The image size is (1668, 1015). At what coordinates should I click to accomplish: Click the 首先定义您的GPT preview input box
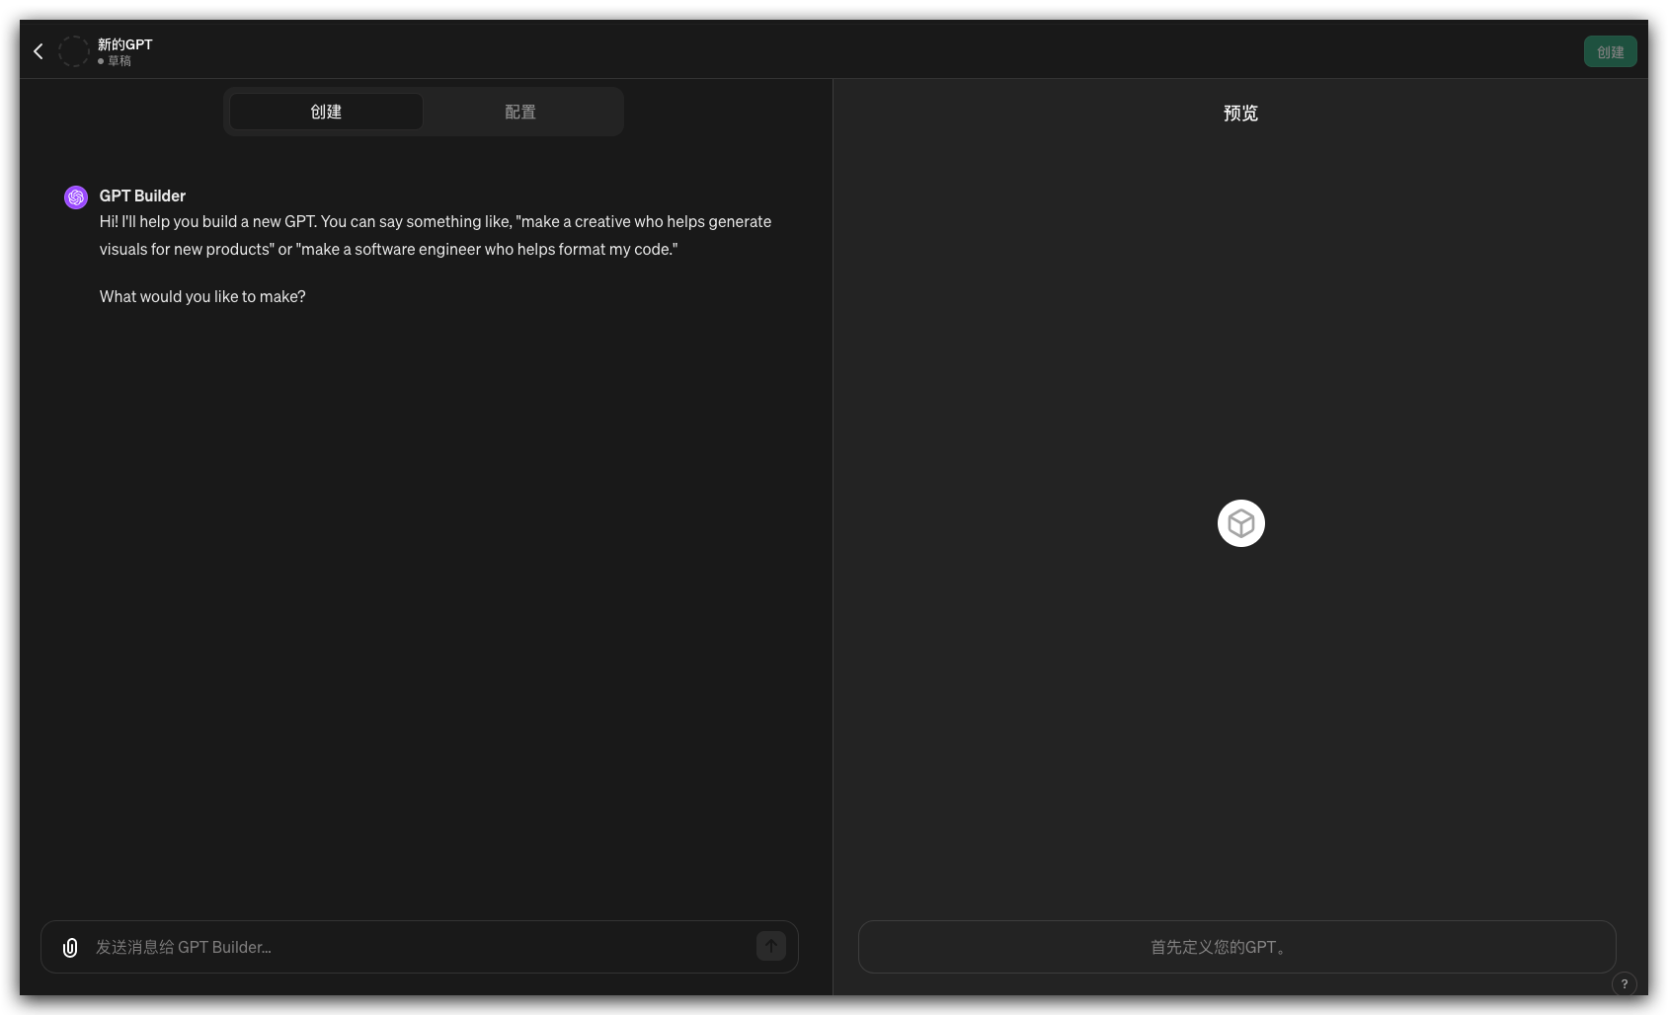click(1236, 947)
